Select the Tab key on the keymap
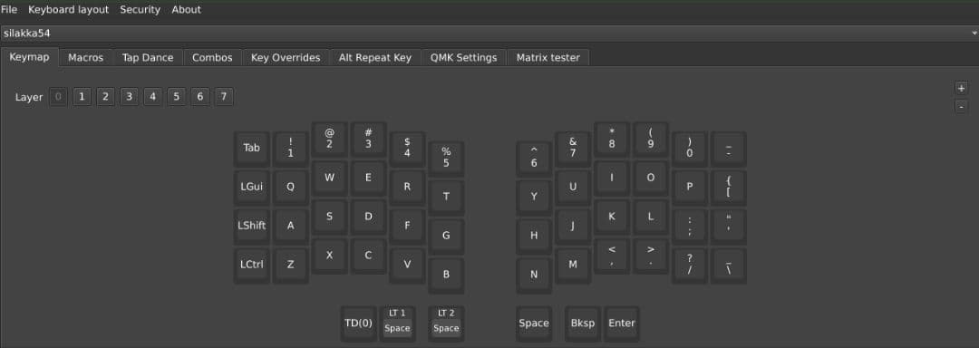 click(x=252, y=149)
